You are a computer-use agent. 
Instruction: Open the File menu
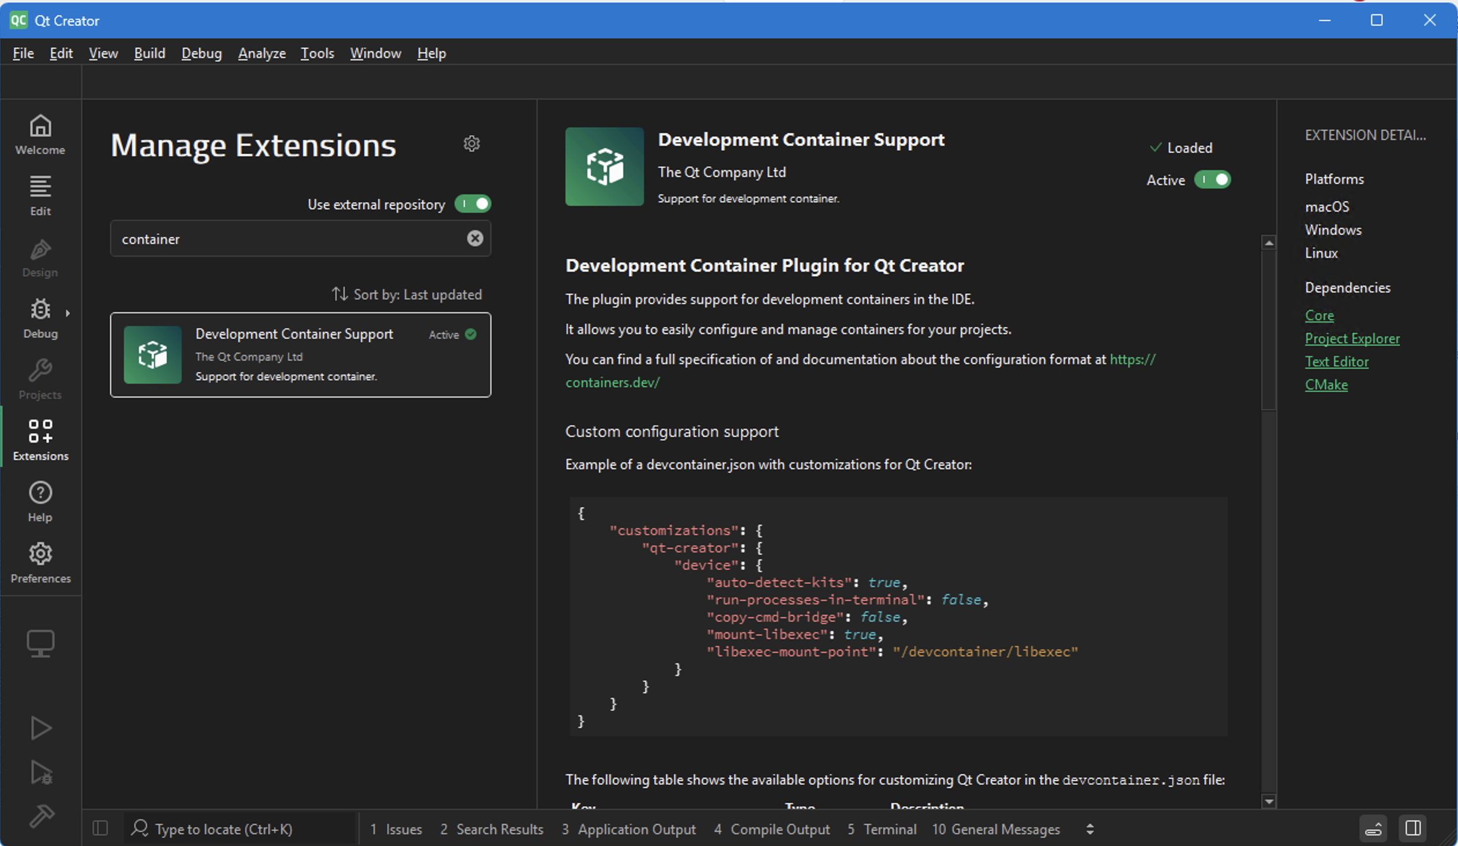(x=23, y=53)
